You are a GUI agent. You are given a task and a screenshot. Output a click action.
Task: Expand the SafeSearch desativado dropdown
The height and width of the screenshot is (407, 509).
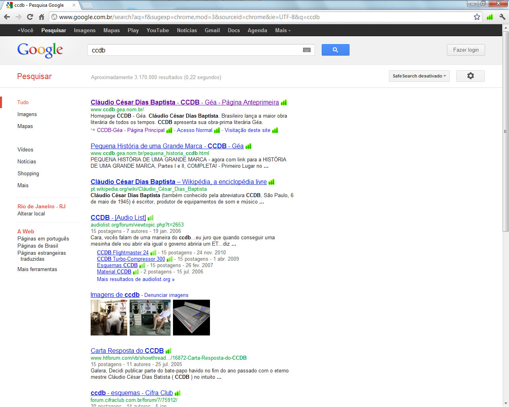point(419,76)
